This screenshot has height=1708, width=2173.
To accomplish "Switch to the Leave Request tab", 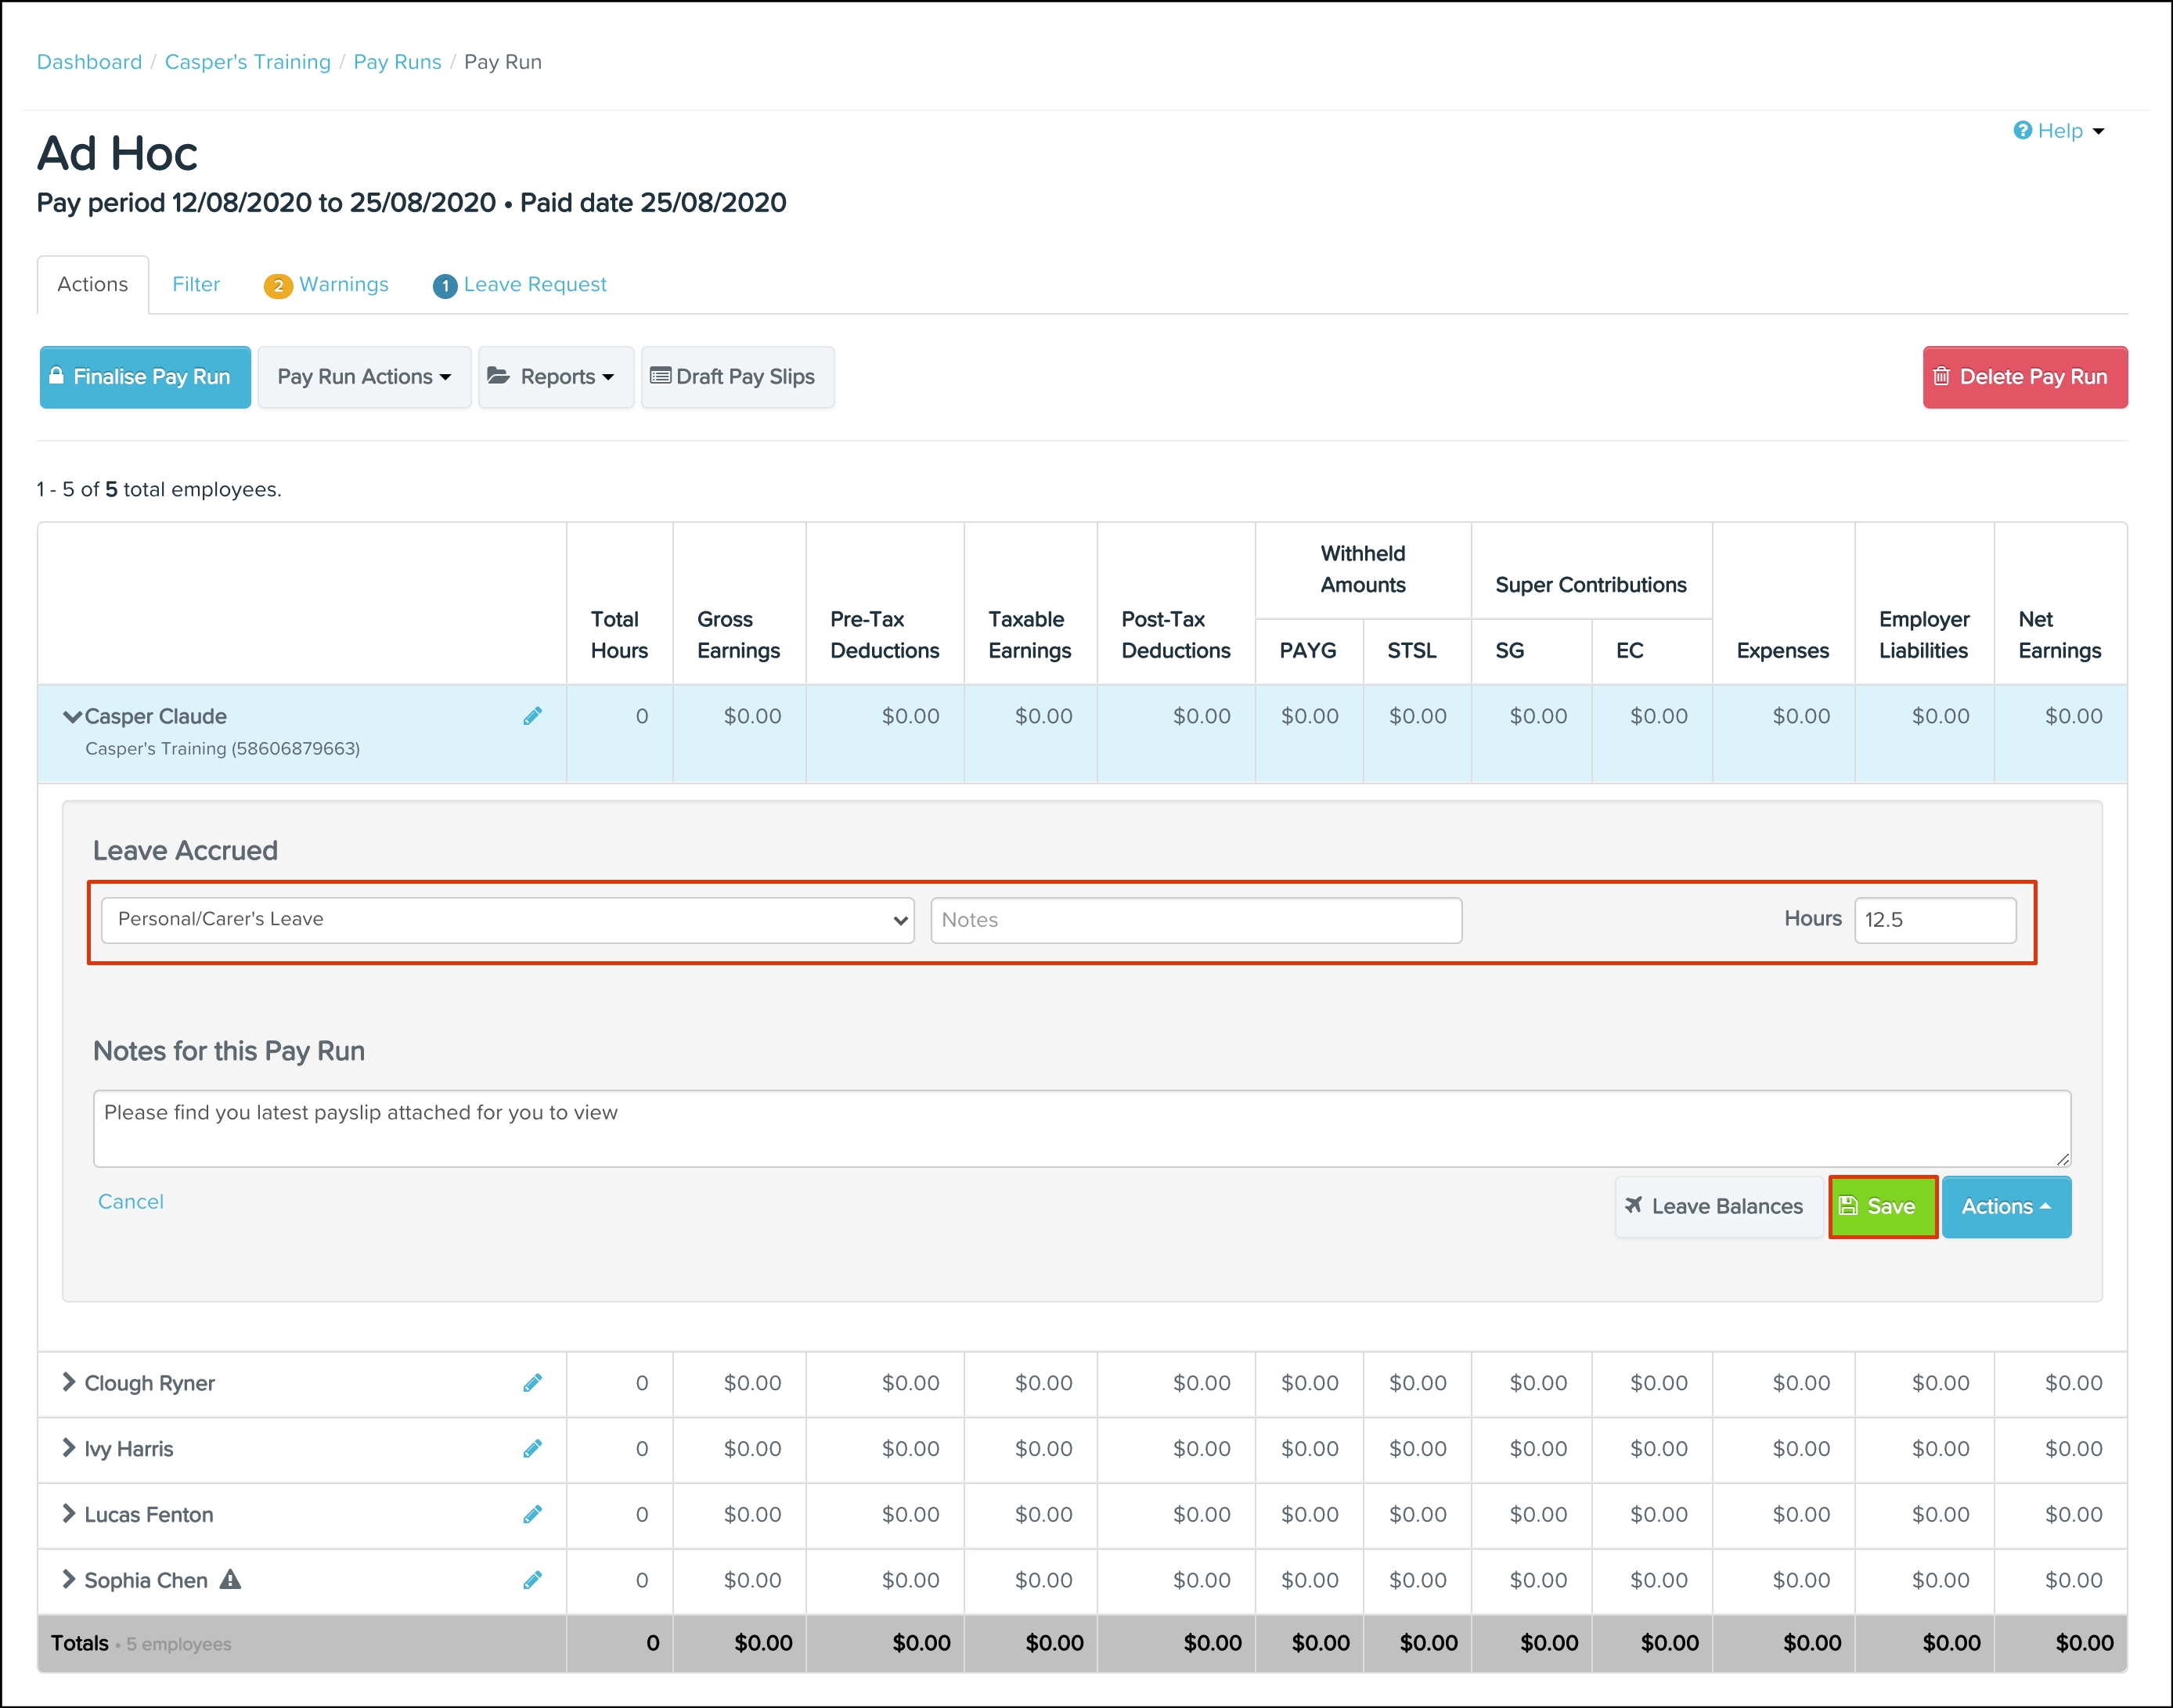I will [520, 285].
